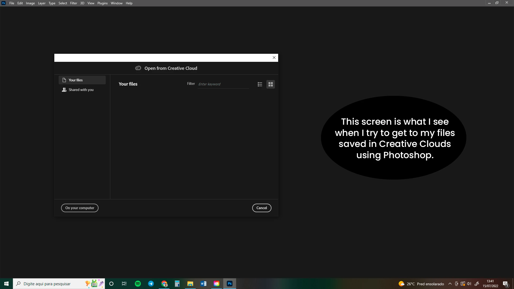Open Creative Cloud app in taskbar

click(217, 284)
